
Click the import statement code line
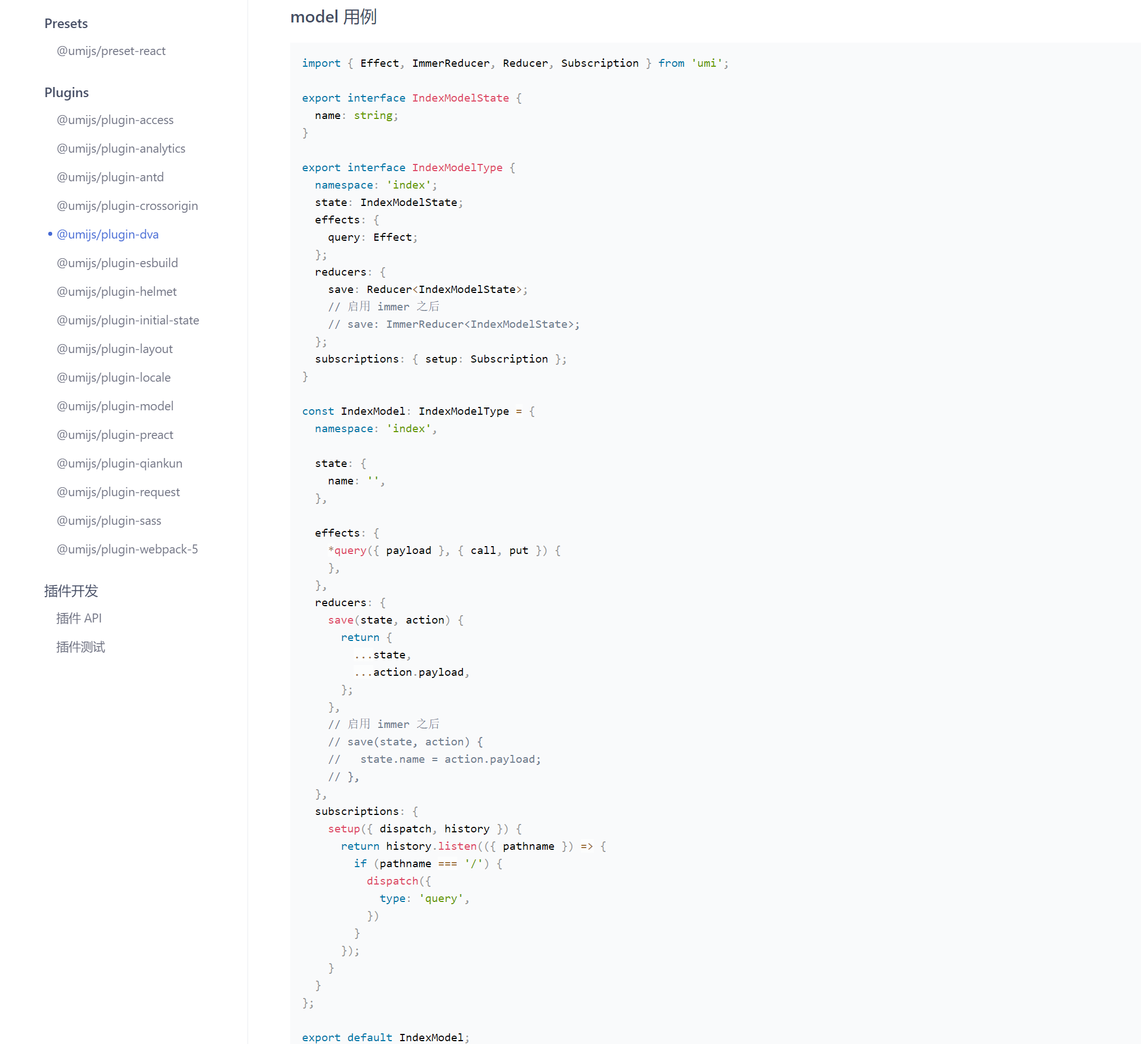point(516,63)
